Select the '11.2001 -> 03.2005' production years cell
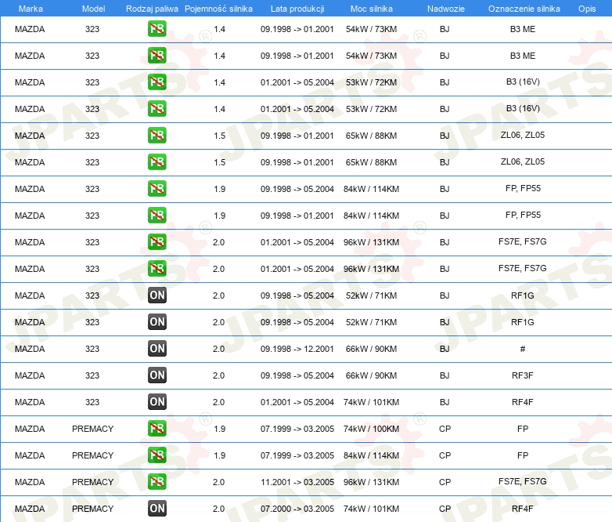Image resolution: width=612 pixels, height=522 pixels. point(297,482)
